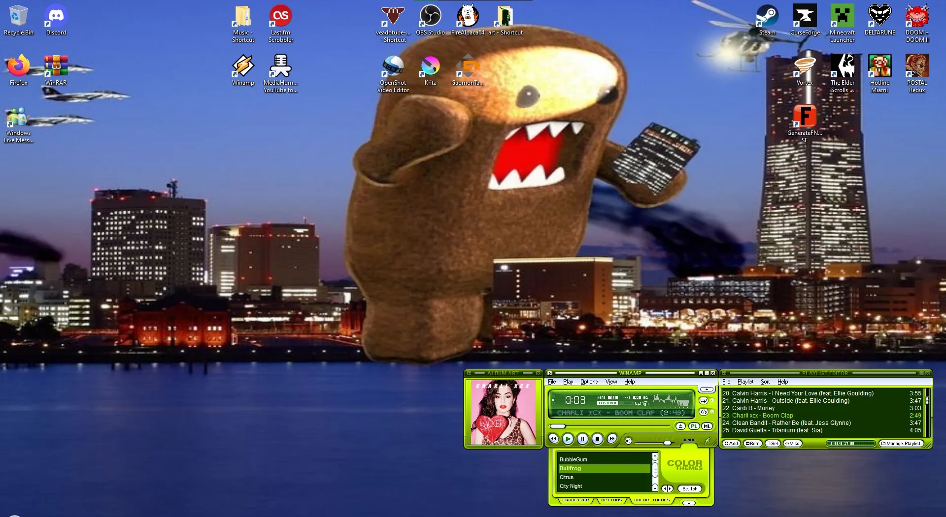This screenshot has height=517, width=946.
Task: Click the Winamp volume slider knob
Action: click(667, 443)
